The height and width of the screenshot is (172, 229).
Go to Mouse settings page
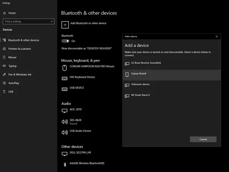12,57
